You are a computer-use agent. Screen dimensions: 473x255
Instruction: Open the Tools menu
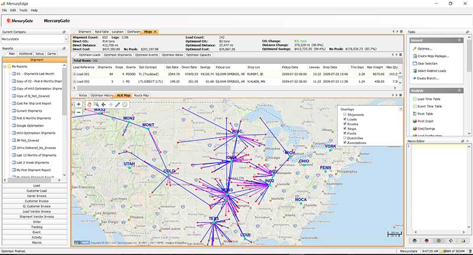click(23, 10)
